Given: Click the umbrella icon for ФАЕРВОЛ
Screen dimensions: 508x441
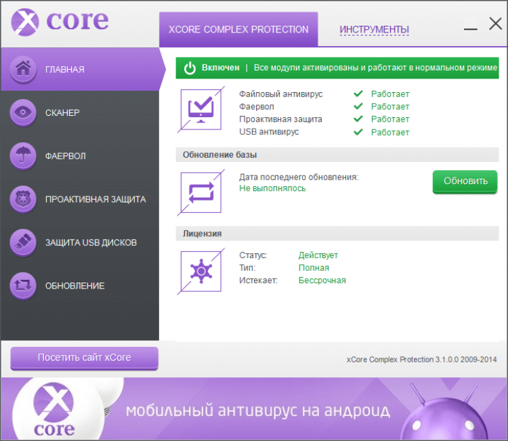Looking at the screenshot, I should (x=23, y=156).
